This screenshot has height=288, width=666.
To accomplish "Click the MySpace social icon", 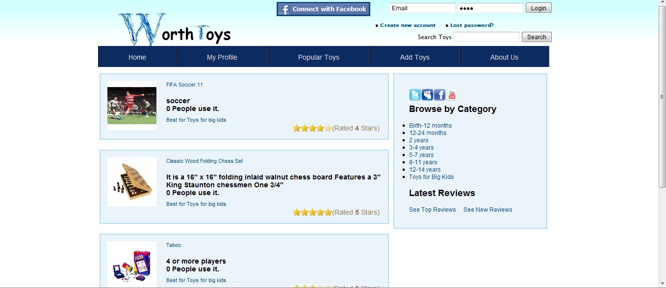I will click(x=427, y=95).
